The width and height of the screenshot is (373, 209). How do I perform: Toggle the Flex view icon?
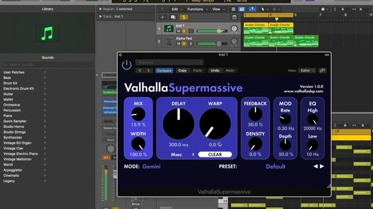(x=252, y=9)
